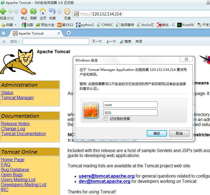The width and height of the screenshot is (210, 195).
Task: Expand the restore button dropdown arrow
Action: [x=59, y=12]
